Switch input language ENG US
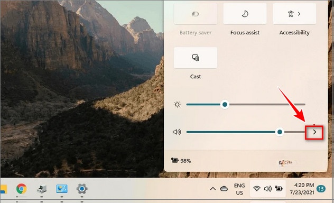Screen dimensions: 334x203 click(239, 189)
